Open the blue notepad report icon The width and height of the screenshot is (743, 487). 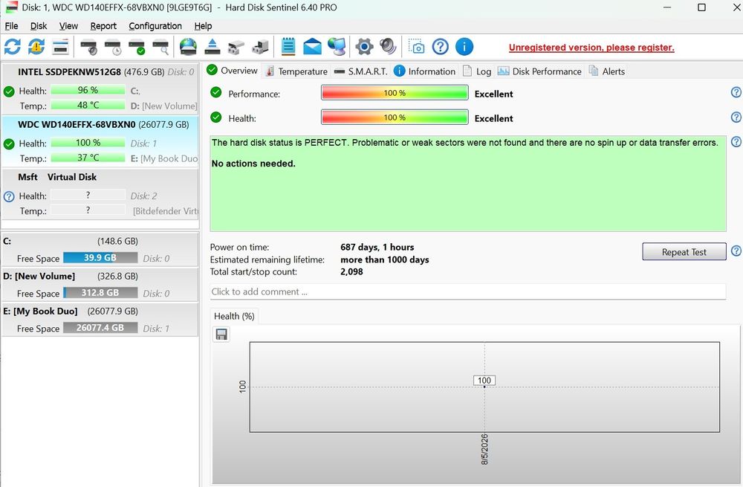(x=288, y=47)
